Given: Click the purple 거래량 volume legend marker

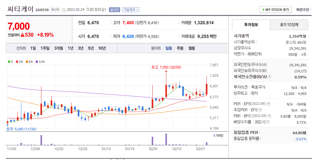Looking at the screenshot, I should [x=214, y=135].
